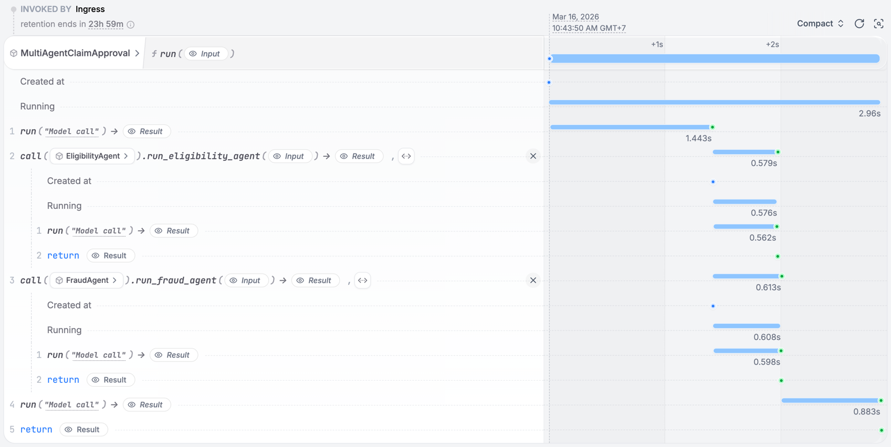The width and height of the screenshot is (891, 447).
Task: Click the Mar 16, 2026 timestamp
Action: pos(575,17)
